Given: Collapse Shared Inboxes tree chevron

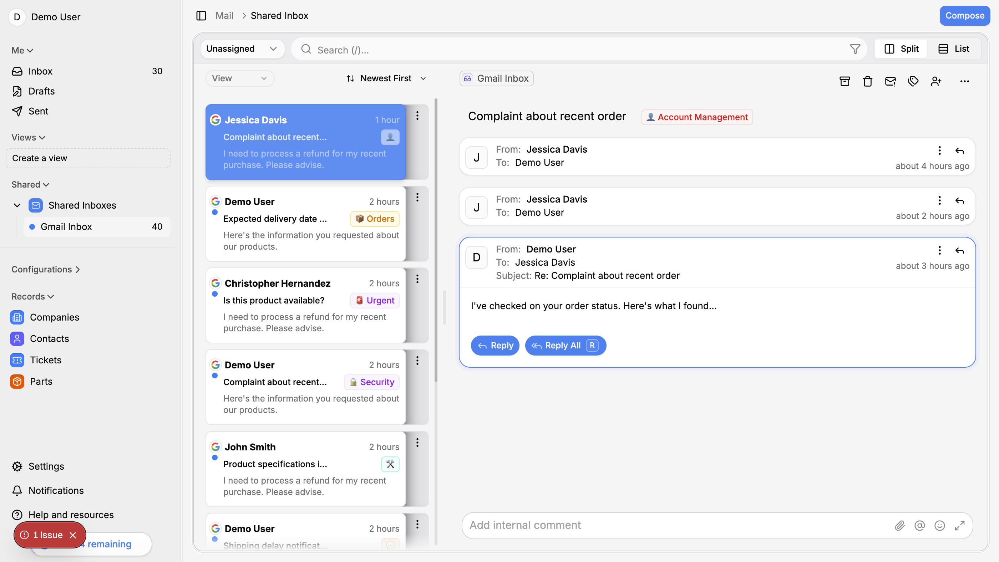Looking at the screenshot, I should 17,205.
